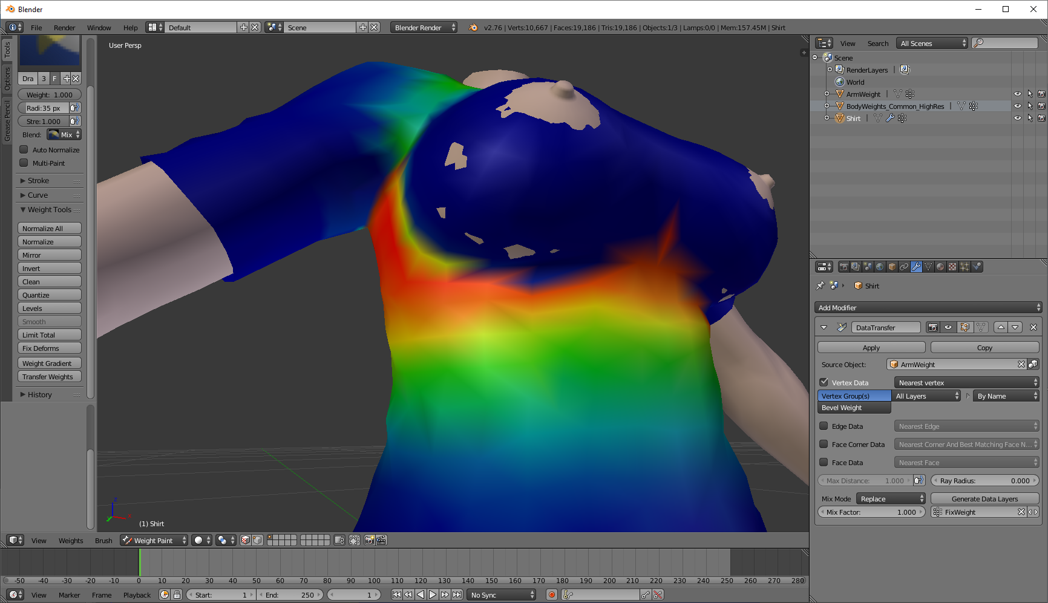Viewport: 1048px width, 603px height.
Task: Toggle DataTransfer modifier render camera button
Action: [933, 327]
